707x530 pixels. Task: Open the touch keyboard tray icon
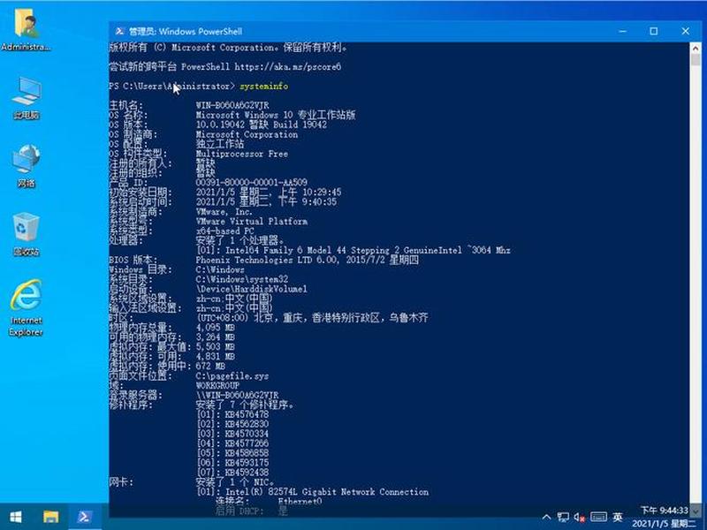point(598,517)
